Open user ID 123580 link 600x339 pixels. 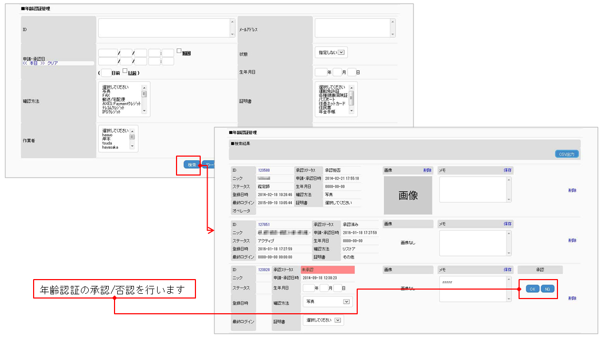coord(263,170)
